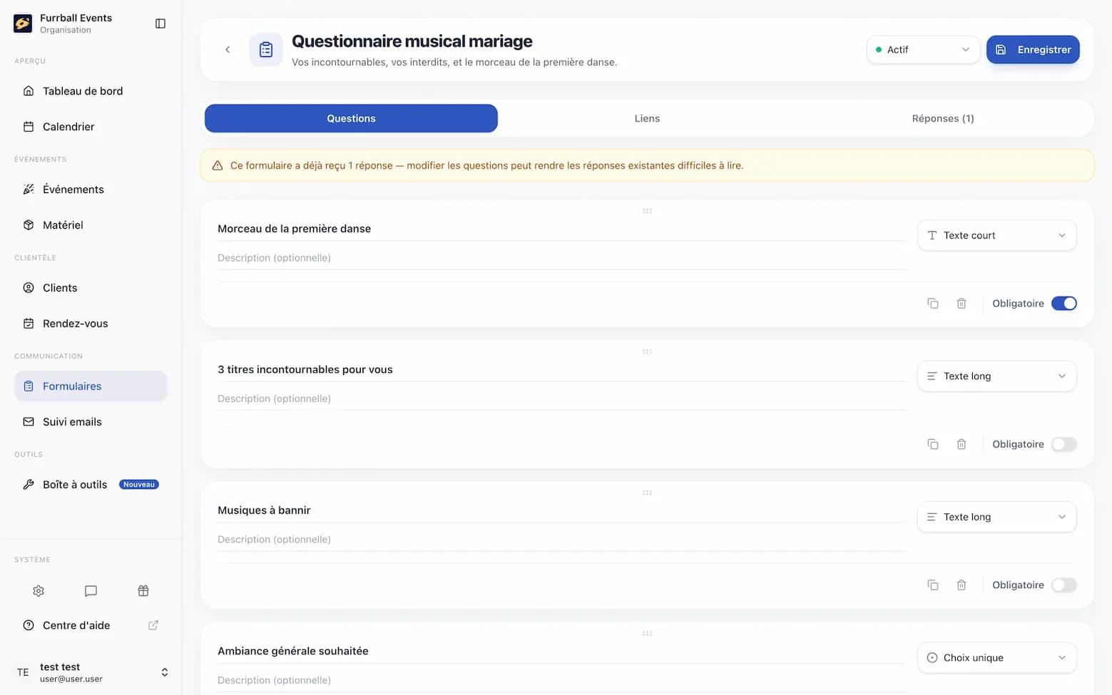Image resolution: width=1112 pixels, height=695 pixels.
Task: Switch to the Réponses (1) tab
Action: tap(943, 118)
